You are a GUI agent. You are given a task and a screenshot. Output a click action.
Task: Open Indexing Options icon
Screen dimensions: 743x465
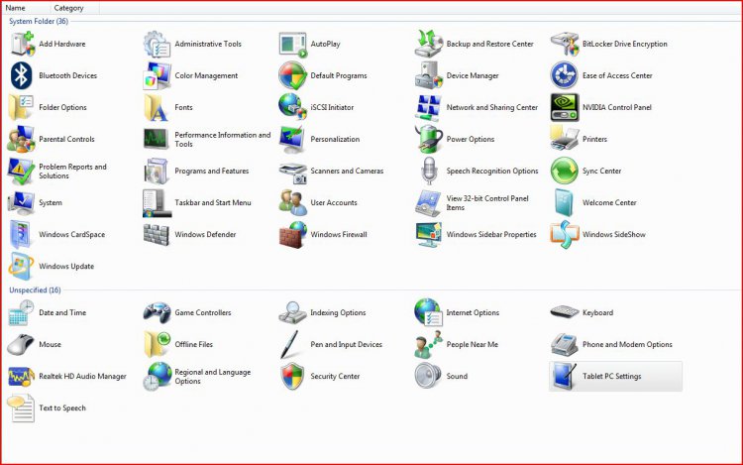[x=293, y=312]
